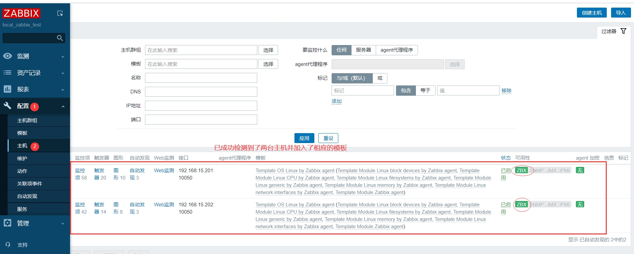Click the bar chart icon for 报表
634x254 pixels.
point(7,89)
